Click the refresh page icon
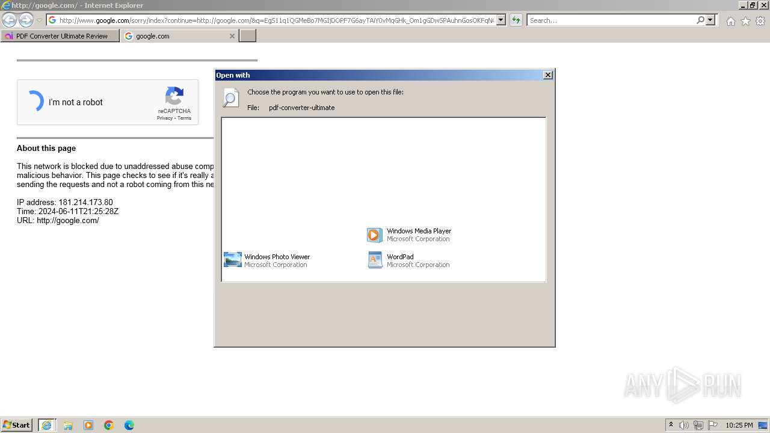Image resolution: width=770 pixels, height=433 pixels. point(516,20)
